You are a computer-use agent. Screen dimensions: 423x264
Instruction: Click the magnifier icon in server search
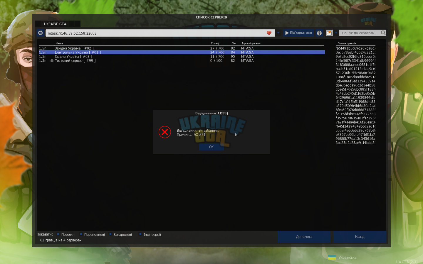pos(383,33)
